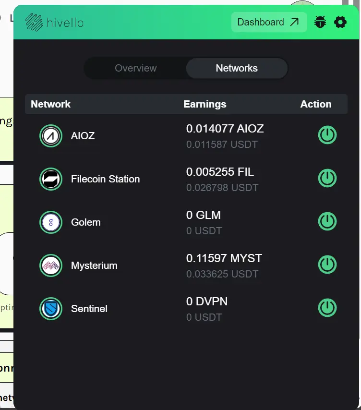Image resolution: width=361 pixels, height=410 pixels.
Task: Click the Golem network icon
Action: 51,222
